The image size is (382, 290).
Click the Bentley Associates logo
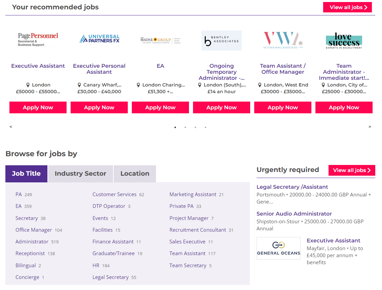tap(222, 41)
